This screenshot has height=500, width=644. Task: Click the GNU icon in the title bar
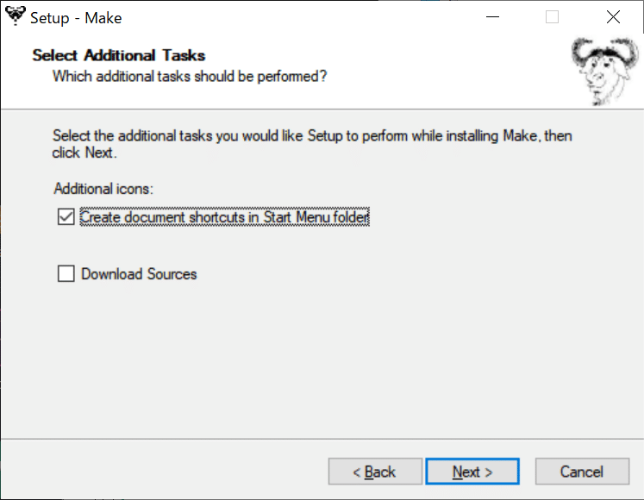(15, 16)
